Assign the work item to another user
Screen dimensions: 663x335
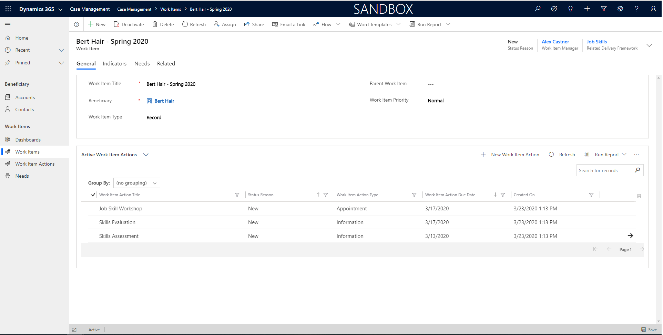pos(225,24)
